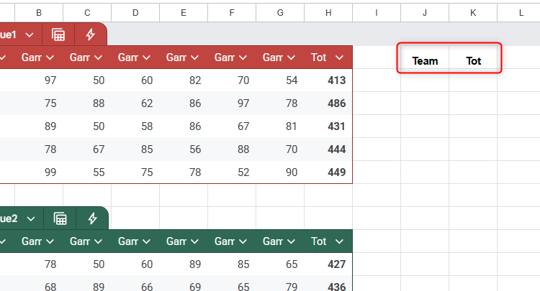Click the Team cell in column J
This screenshot has width=540, height=291.
pyautogui.click(x=425, y=60)
